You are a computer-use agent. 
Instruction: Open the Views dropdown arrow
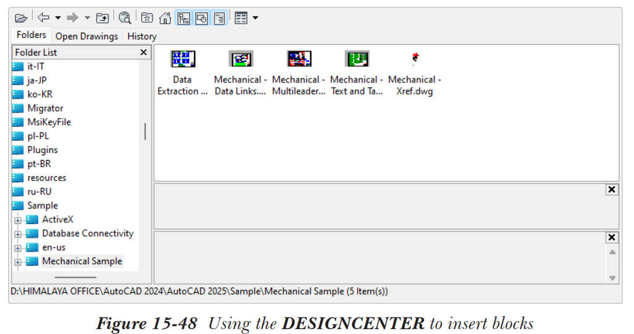click(x=256, y=18)
